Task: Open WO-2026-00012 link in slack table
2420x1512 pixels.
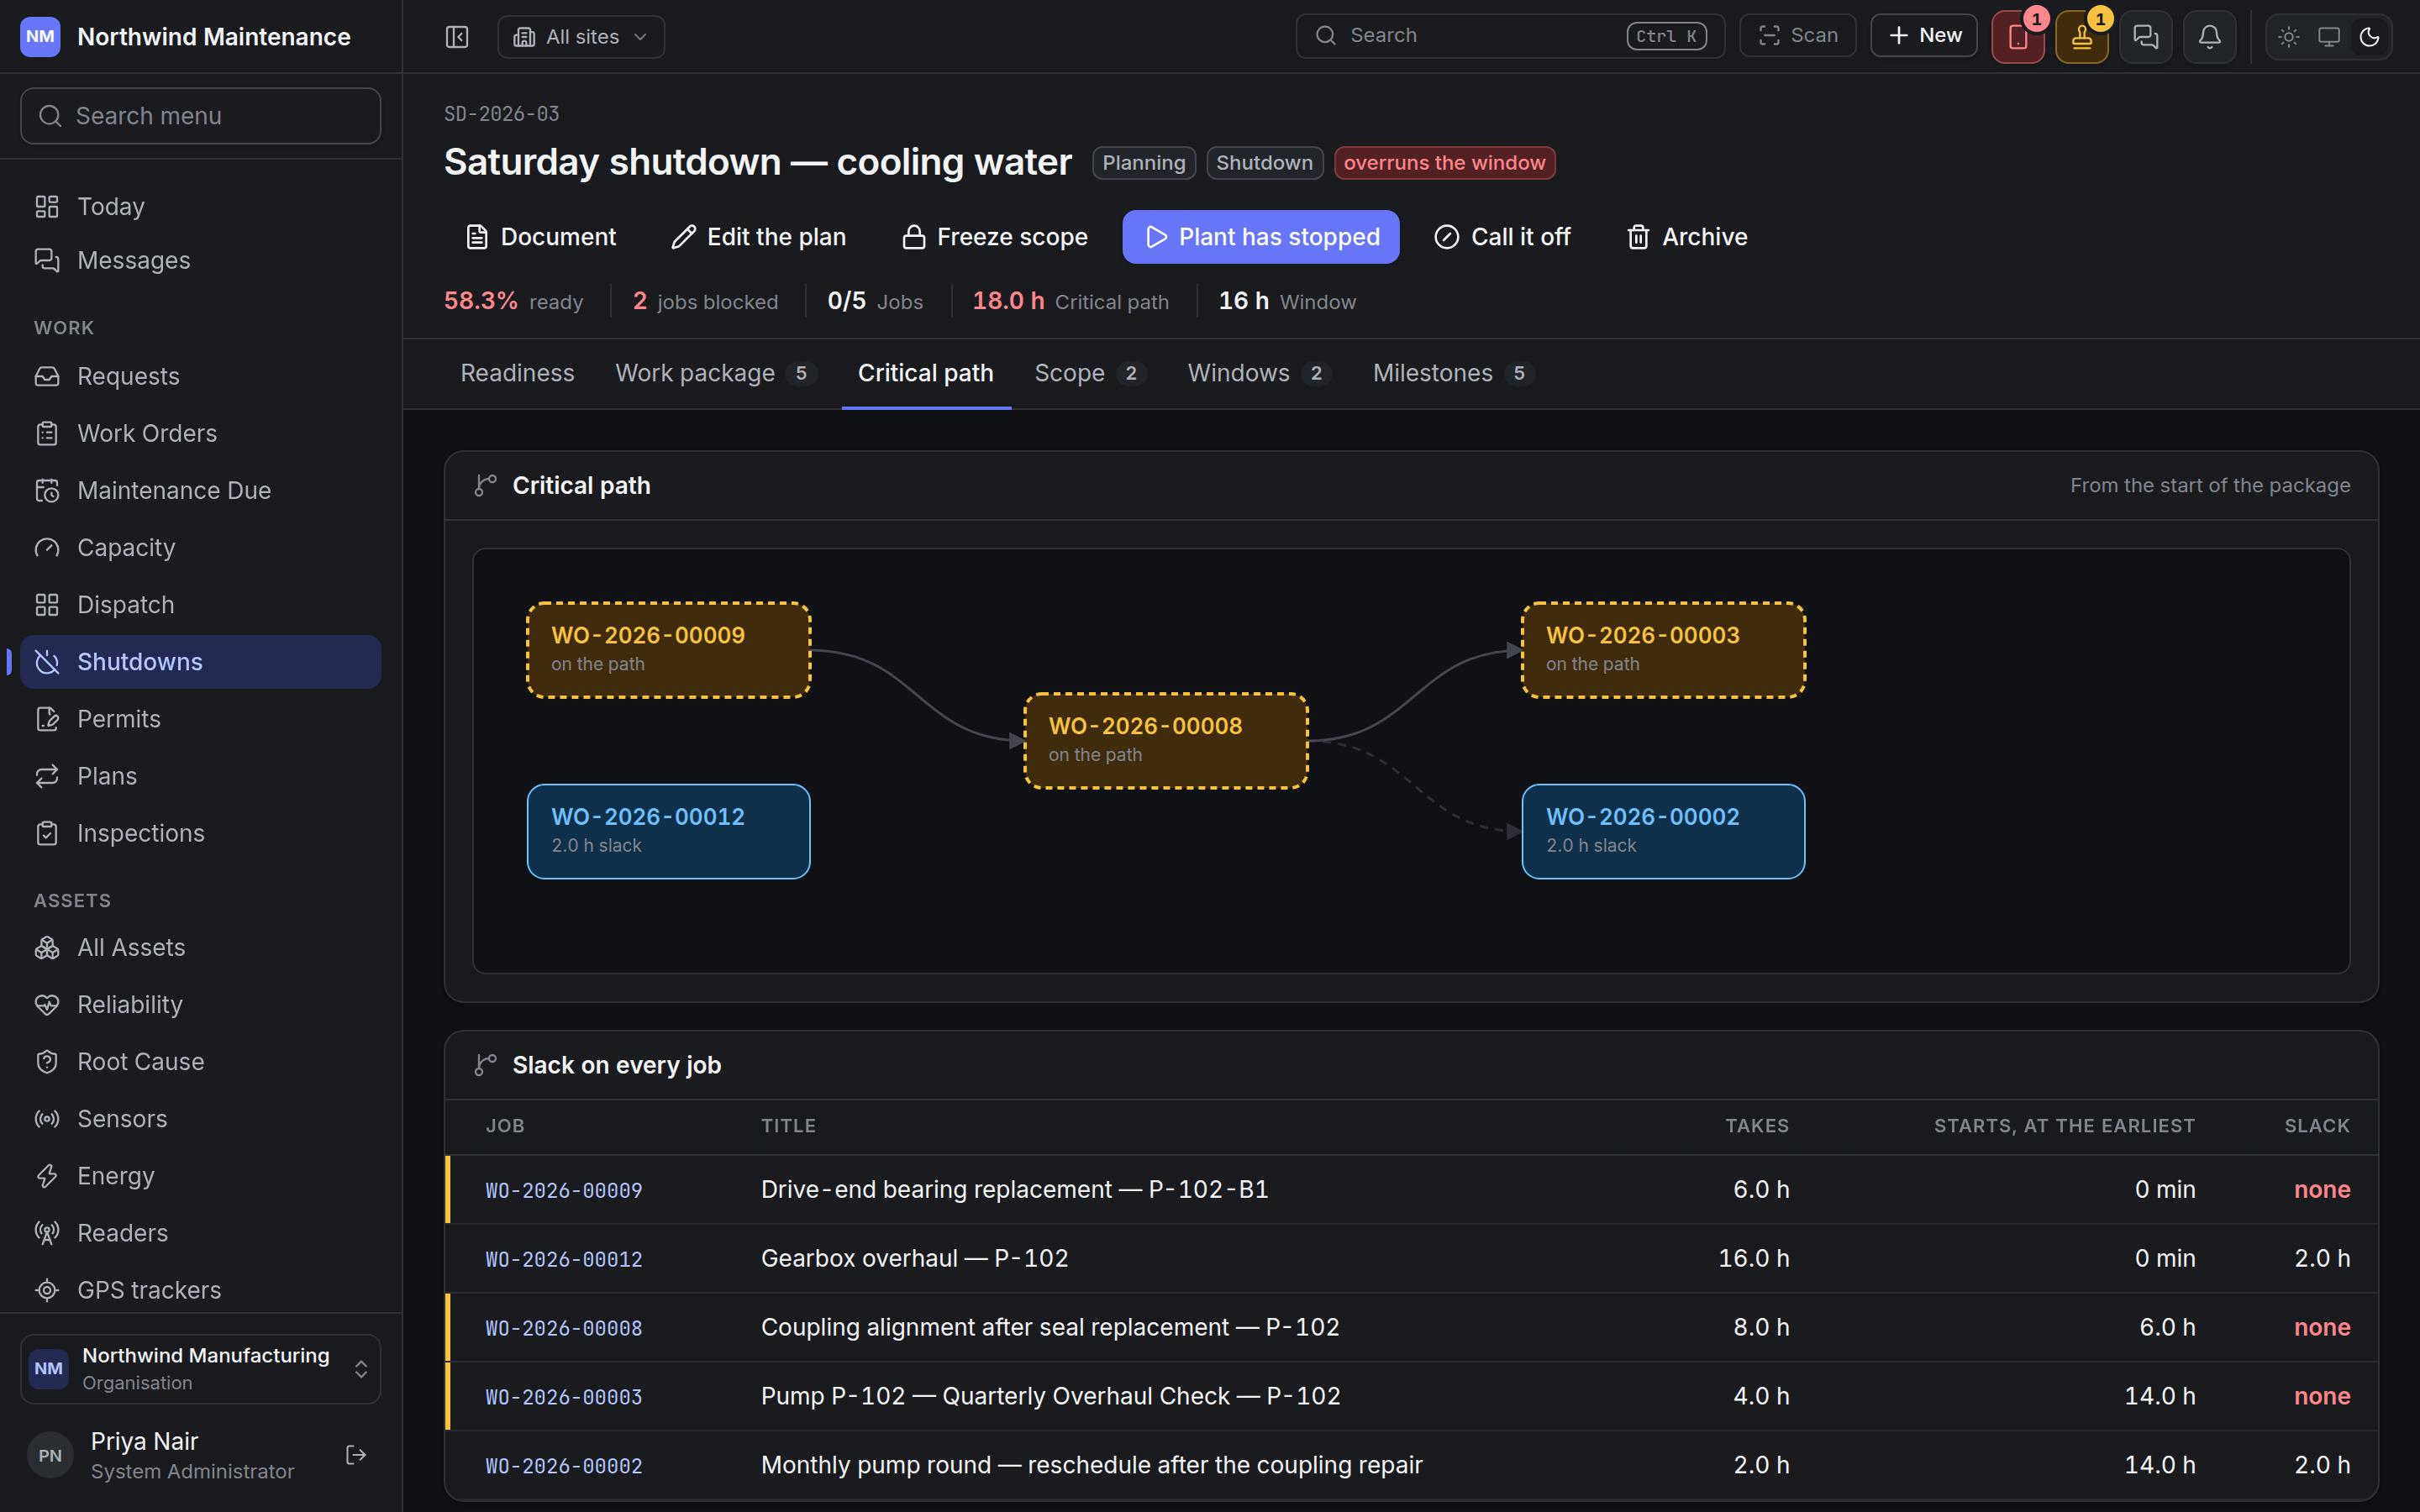Action: tap(564, 1259)
